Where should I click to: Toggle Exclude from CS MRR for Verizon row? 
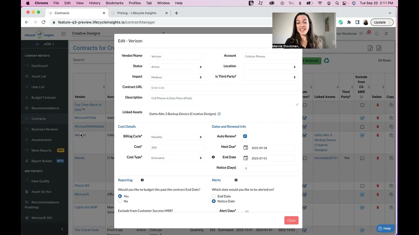tap(362, 135)
